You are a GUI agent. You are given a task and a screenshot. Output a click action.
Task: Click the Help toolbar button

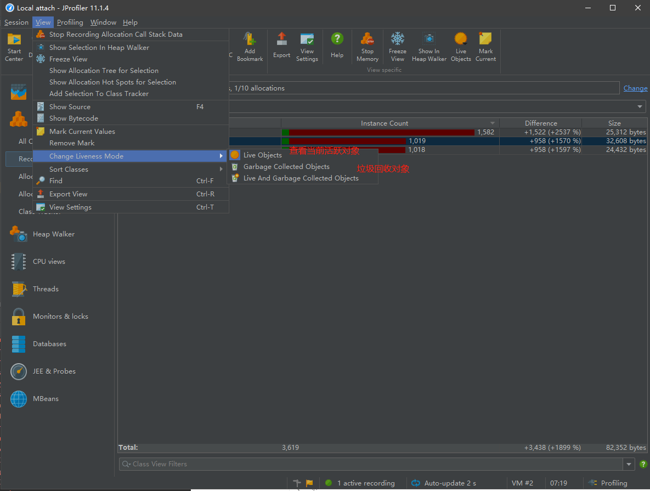point(337,47)
